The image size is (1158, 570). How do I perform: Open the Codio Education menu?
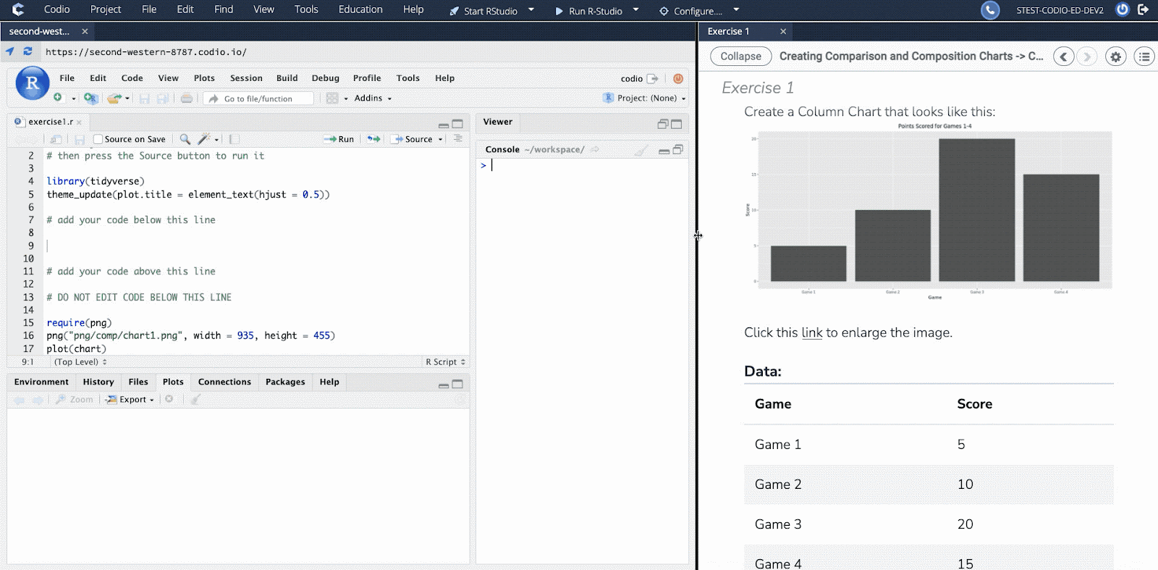point(360,9)
